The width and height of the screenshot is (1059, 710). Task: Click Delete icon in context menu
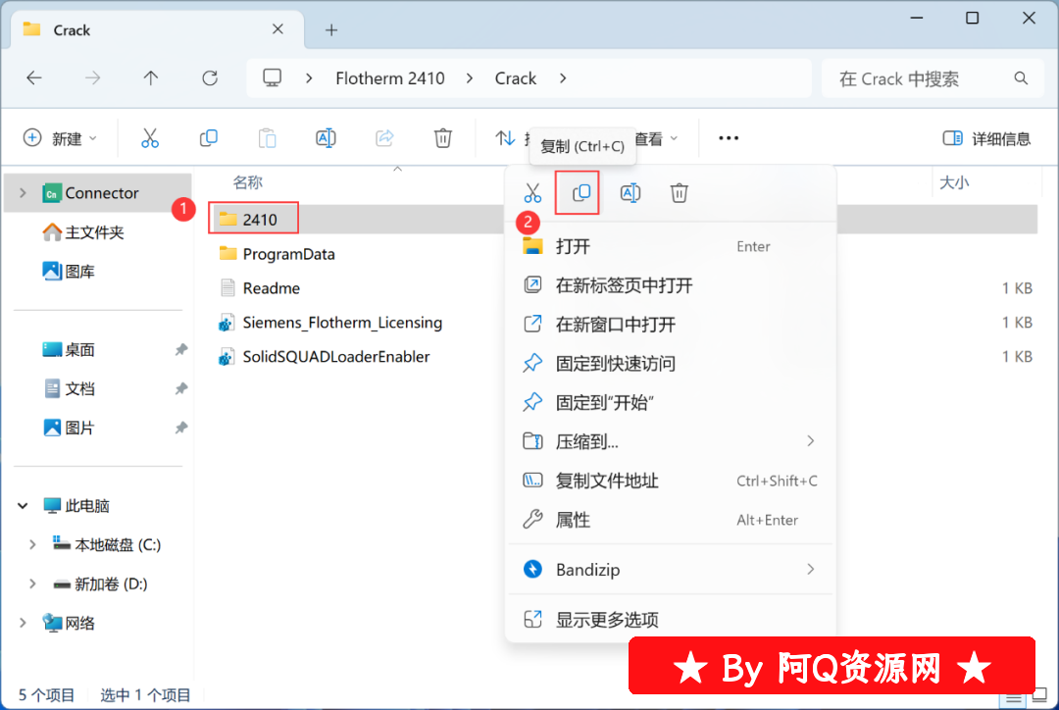(x=679, y=193)
